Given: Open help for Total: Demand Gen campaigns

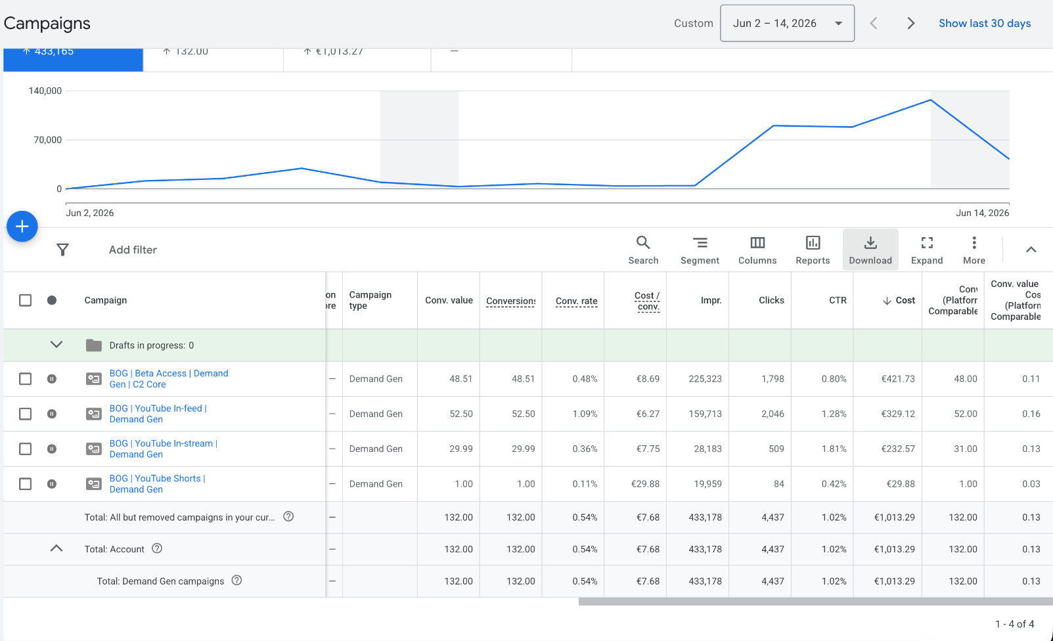Looking at the screenshot, I should tap(237, 580).
